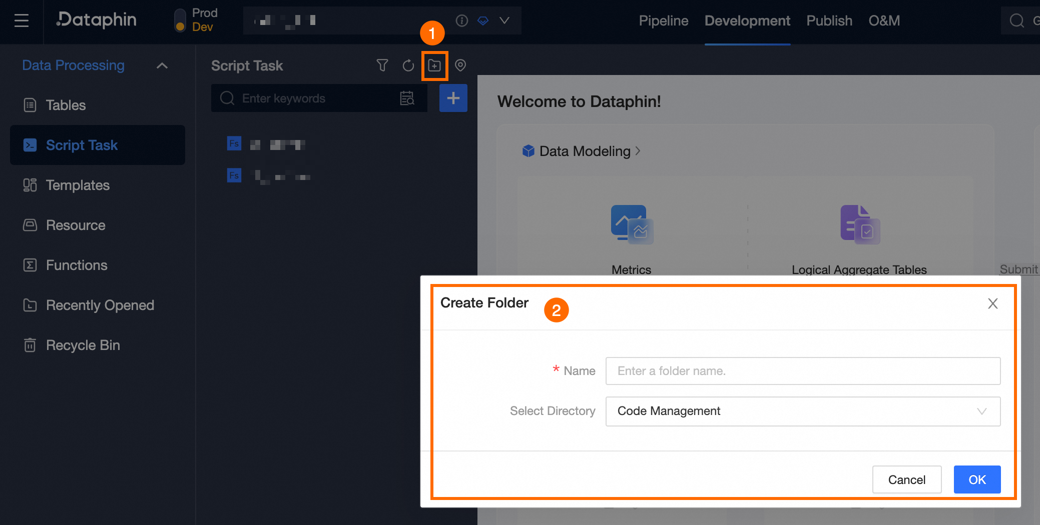Click the Resource sidebar icon
Image resolution: width=1040 pixels, height=525 pixels.
pyautogui.click(x=30, y=225)
